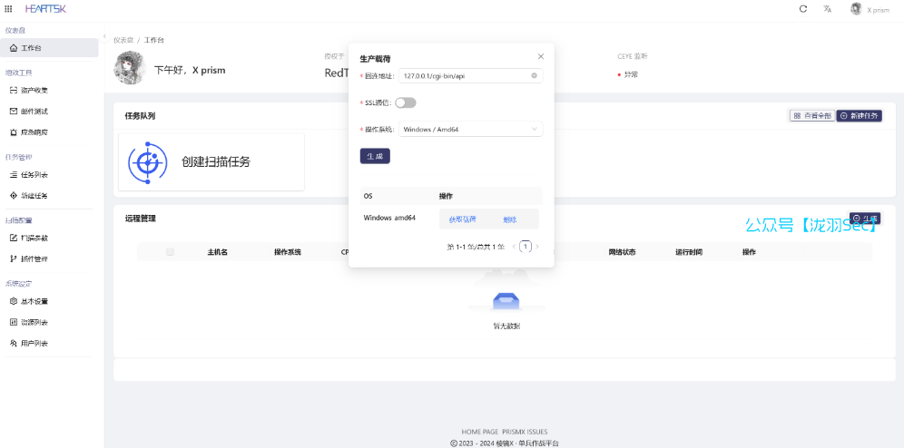Click the 回连地址 input field
This screenshot has height=448, width=904.
click(x=463, y=76)
